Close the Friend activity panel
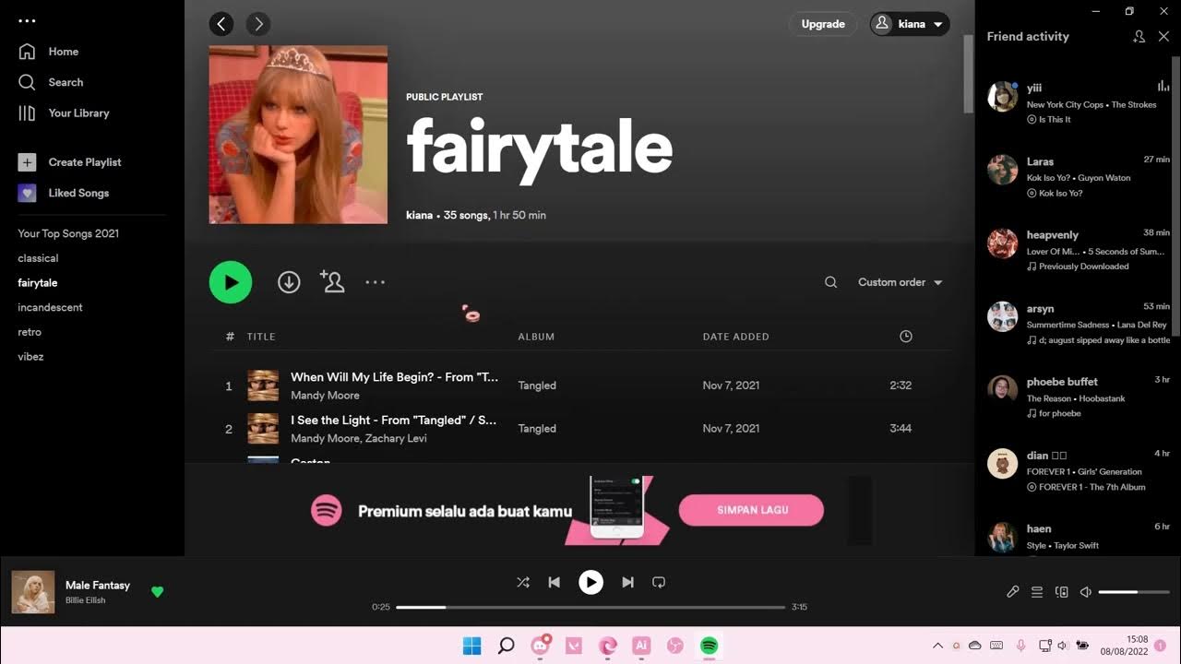The image size is (1181, 664). pyautogui.click(x=1163, y=36)
